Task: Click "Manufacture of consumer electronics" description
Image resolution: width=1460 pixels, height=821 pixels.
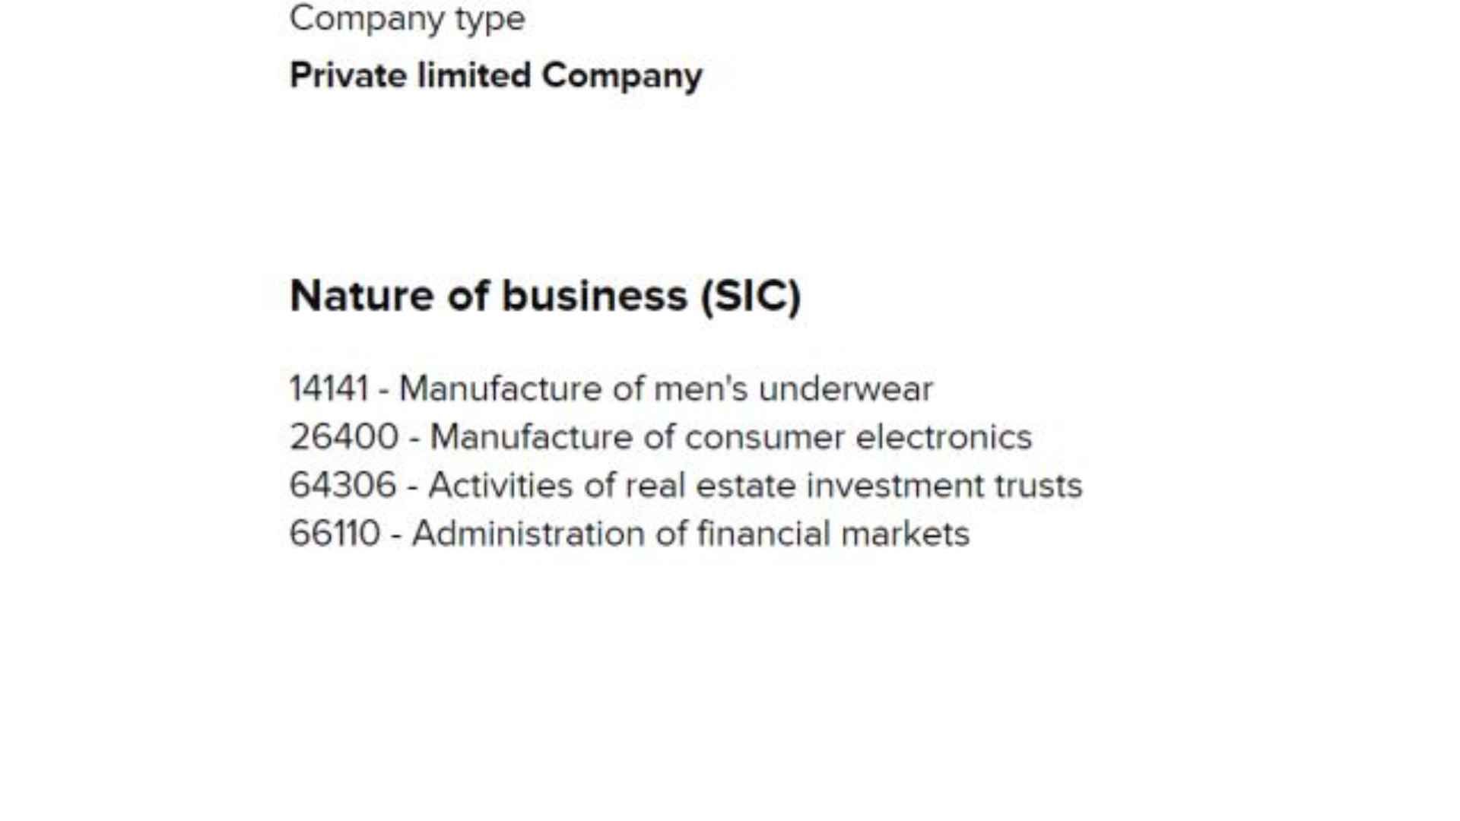Action: pyautogui.click(x=731, y=437)
